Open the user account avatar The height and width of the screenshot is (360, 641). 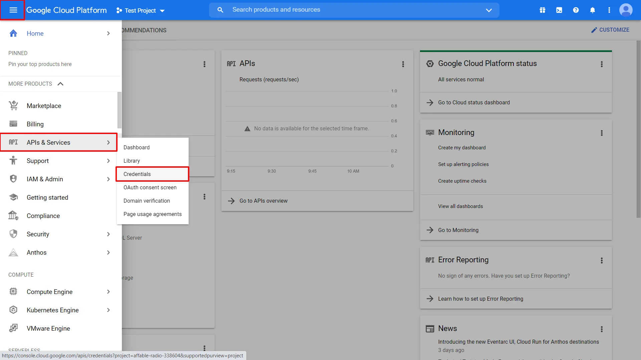coord(626,10)
